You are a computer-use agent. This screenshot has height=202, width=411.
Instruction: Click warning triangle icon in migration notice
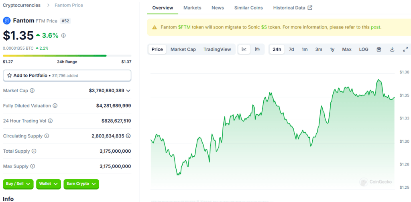155,27
